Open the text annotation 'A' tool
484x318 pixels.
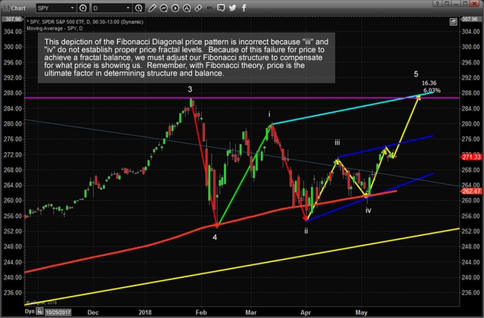tap(187, 8)
